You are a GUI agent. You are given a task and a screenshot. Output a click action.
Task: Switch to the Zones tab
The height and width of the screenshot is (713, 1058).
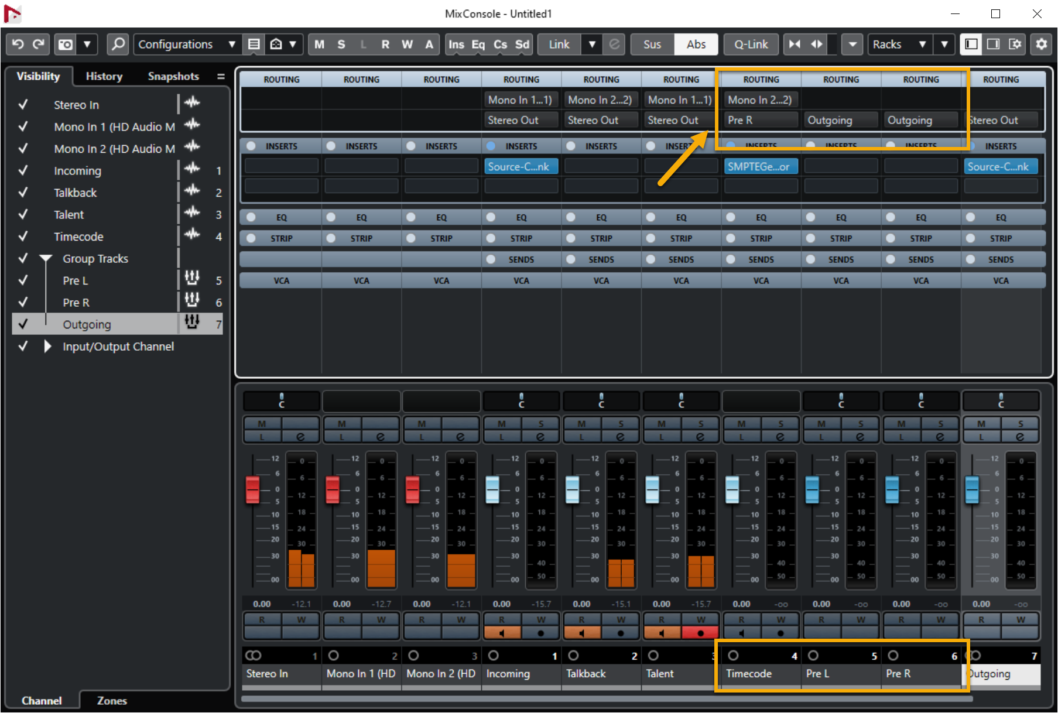tap(111, 701)
